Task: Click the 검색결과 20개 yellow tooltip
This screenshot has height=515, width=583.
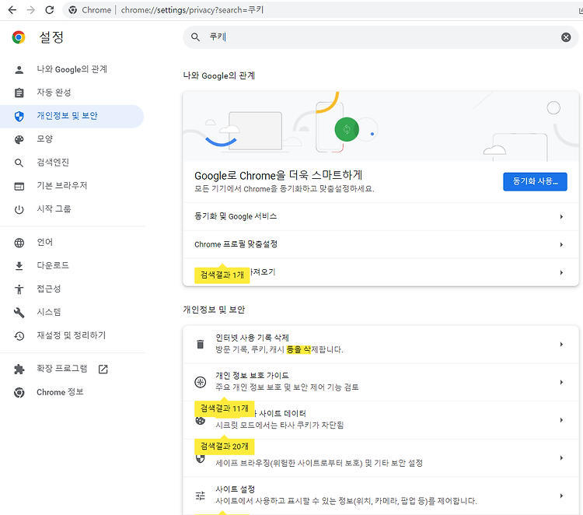Action: pyautogui.click(x=224, y=447)
